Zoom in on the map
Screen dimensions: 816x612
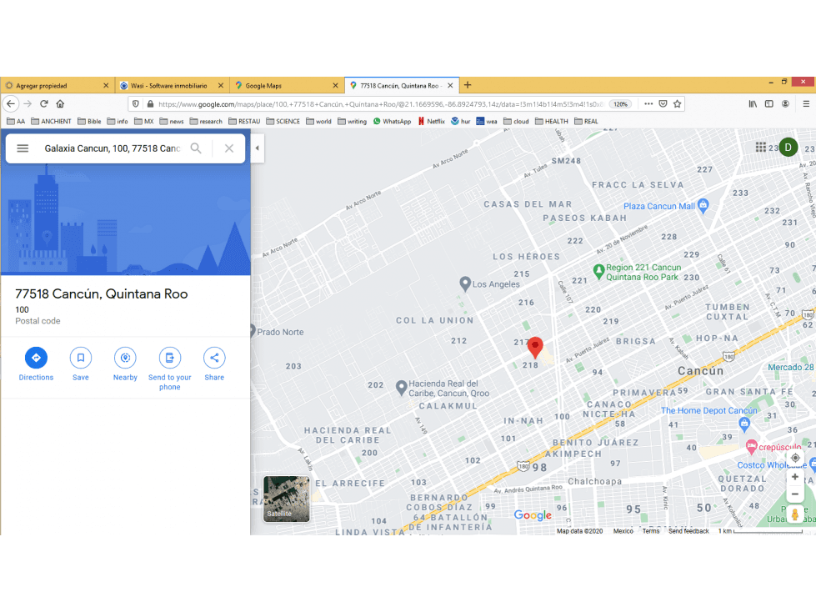tap(794, 477)
